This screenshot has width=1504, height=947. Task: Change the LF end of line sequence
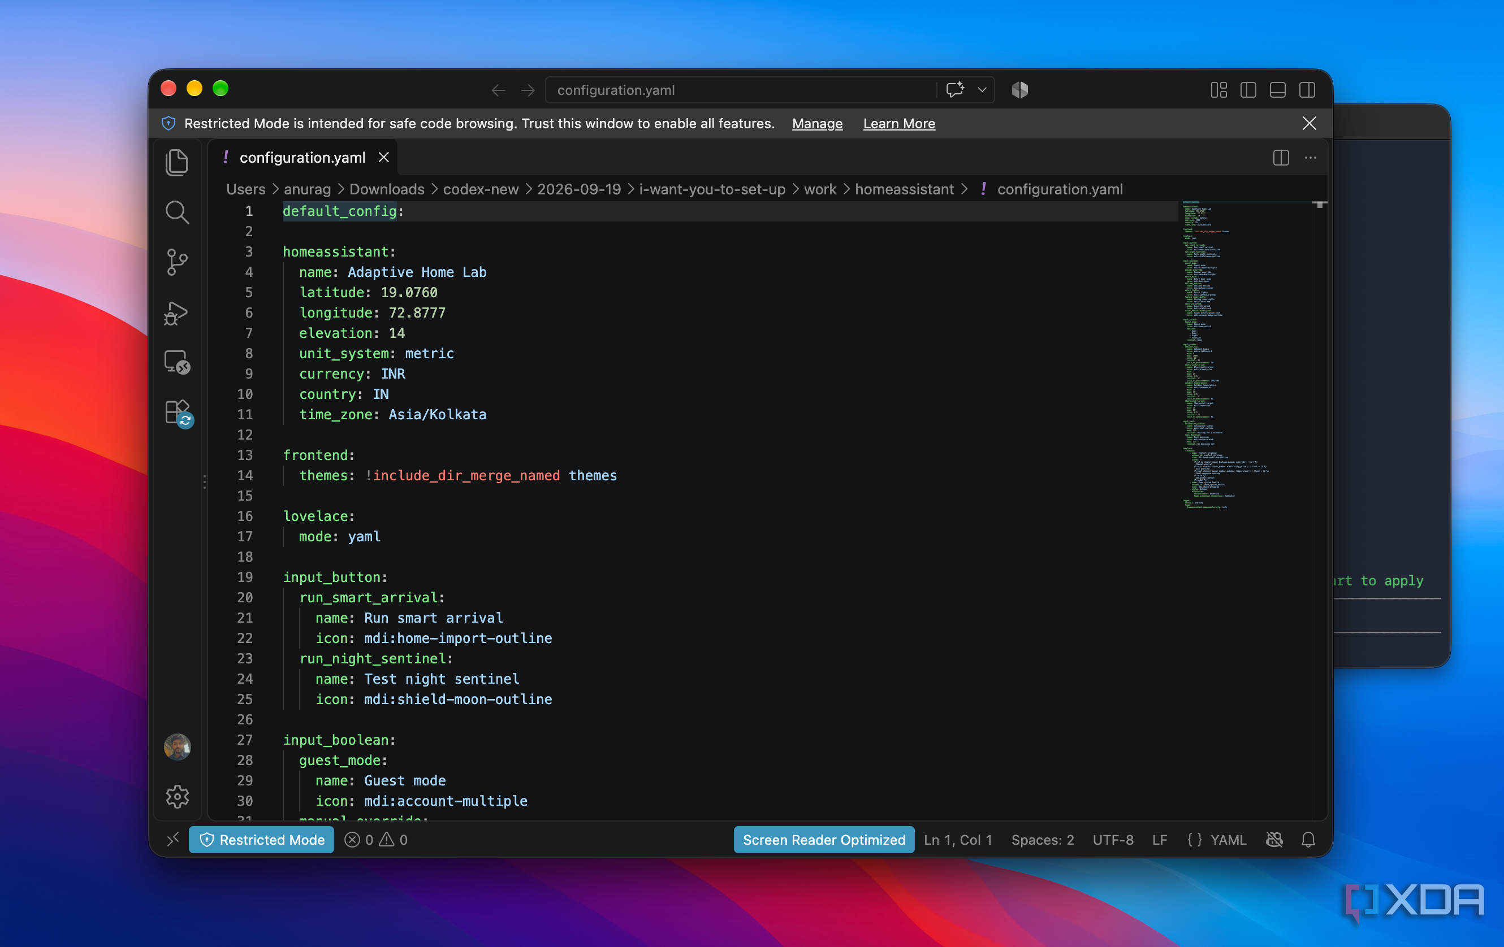coord(1159,840)
